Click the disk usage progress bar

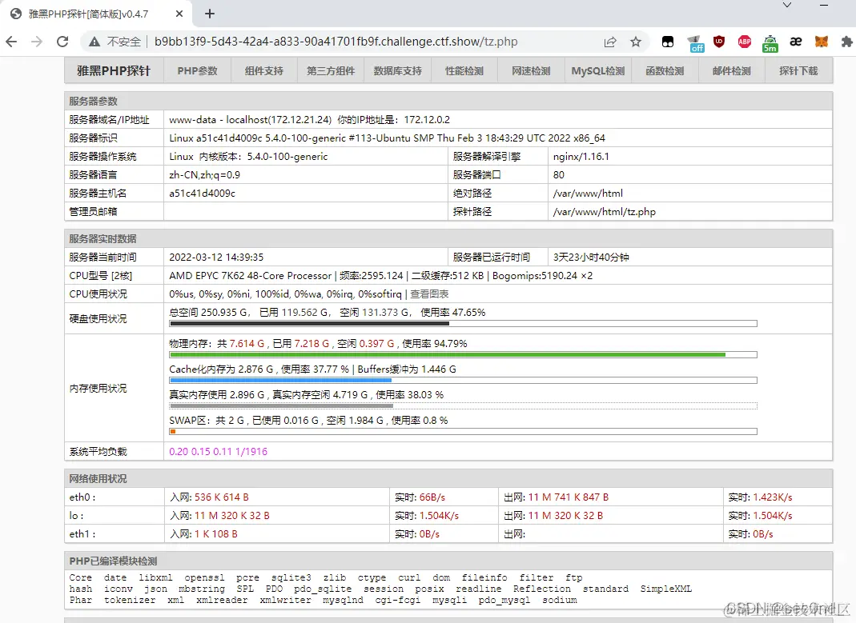[x=463, y=324]
